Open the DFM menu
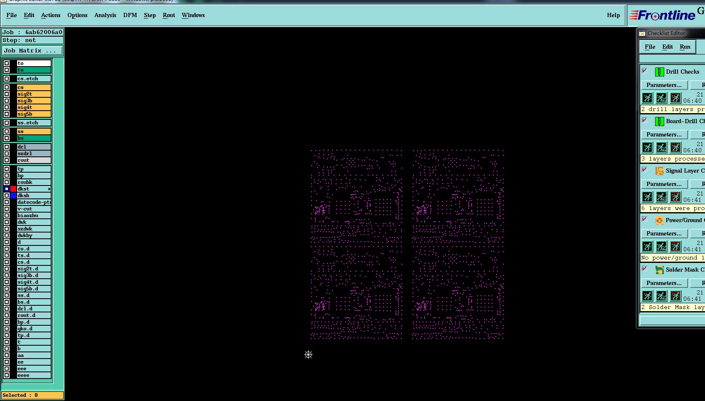The image size is (705, 401). click(130, 15)
